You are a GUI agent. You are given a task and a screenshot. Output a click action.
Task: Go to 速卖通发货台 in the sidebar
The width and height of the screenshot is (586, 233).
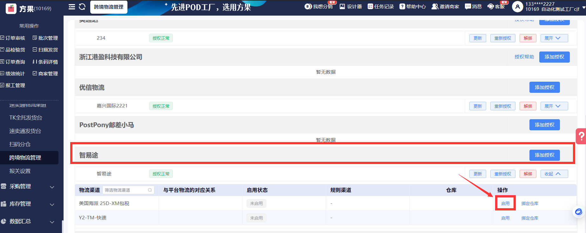click(25, 131)
